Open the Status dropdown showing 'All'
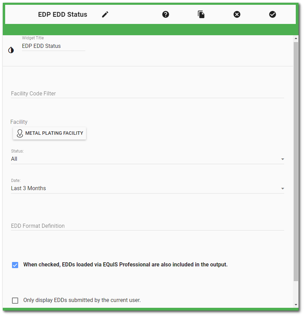304x316 pixels. 147,159
